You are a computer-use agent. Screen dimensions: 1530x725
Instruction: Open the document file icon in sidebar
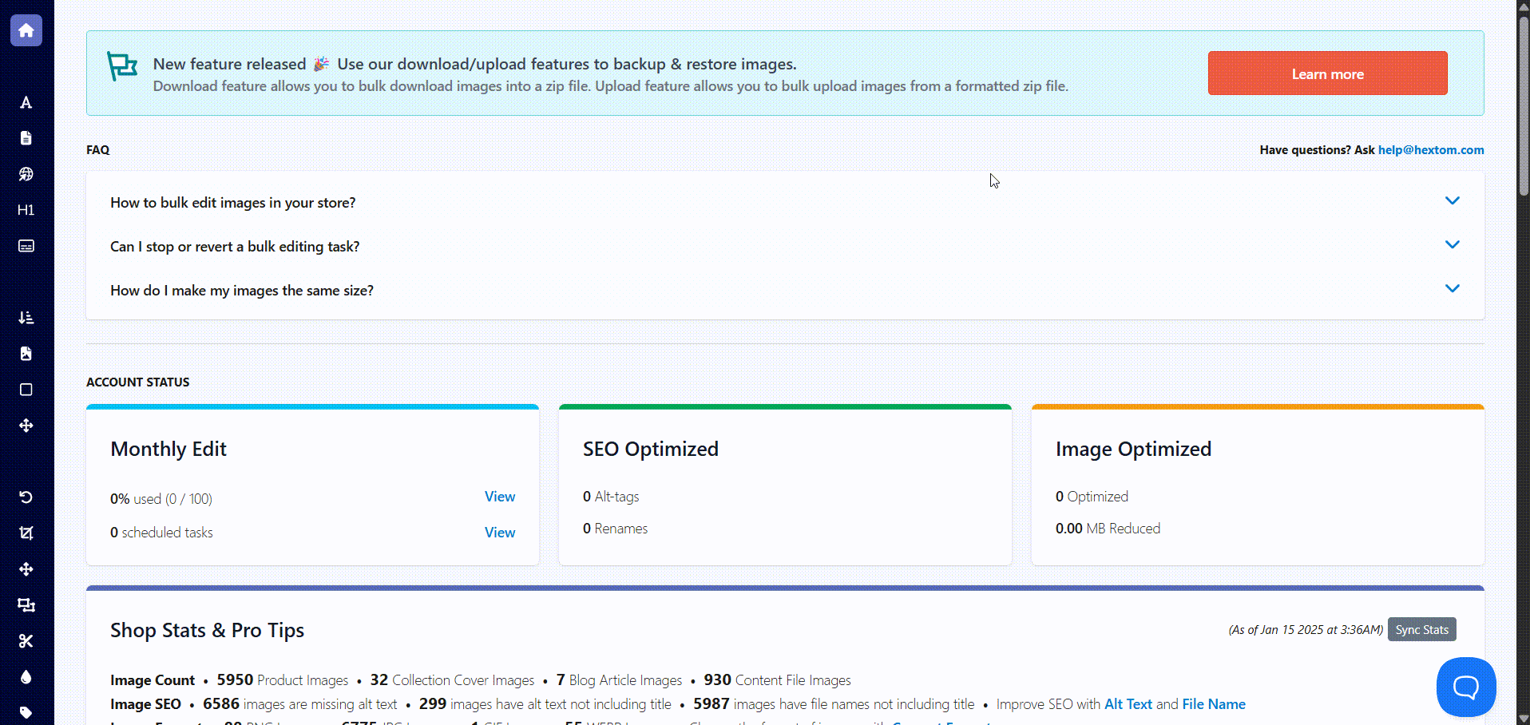coord(26,138)
